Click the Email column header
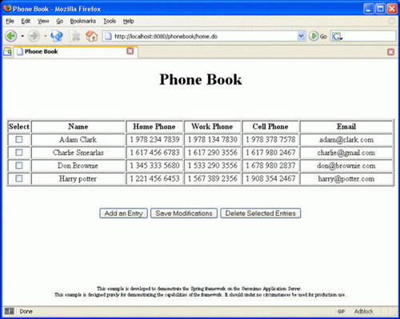 (346, 127)
